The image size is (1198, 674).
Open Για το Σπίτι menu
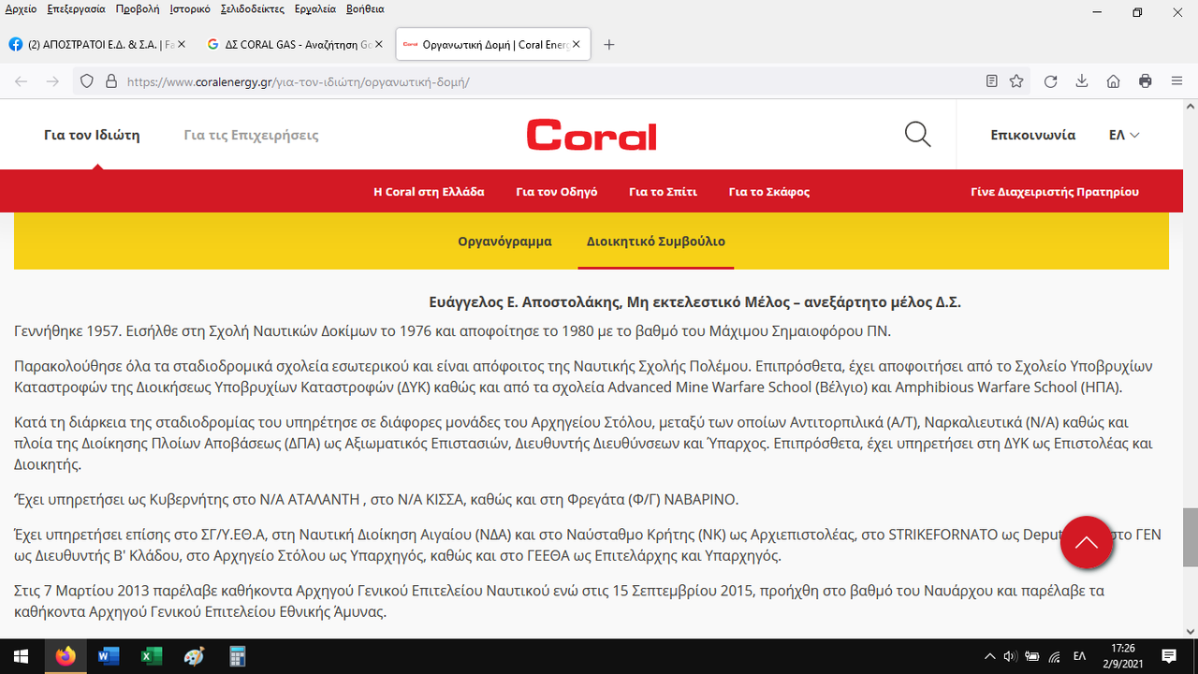click(664, 191)
